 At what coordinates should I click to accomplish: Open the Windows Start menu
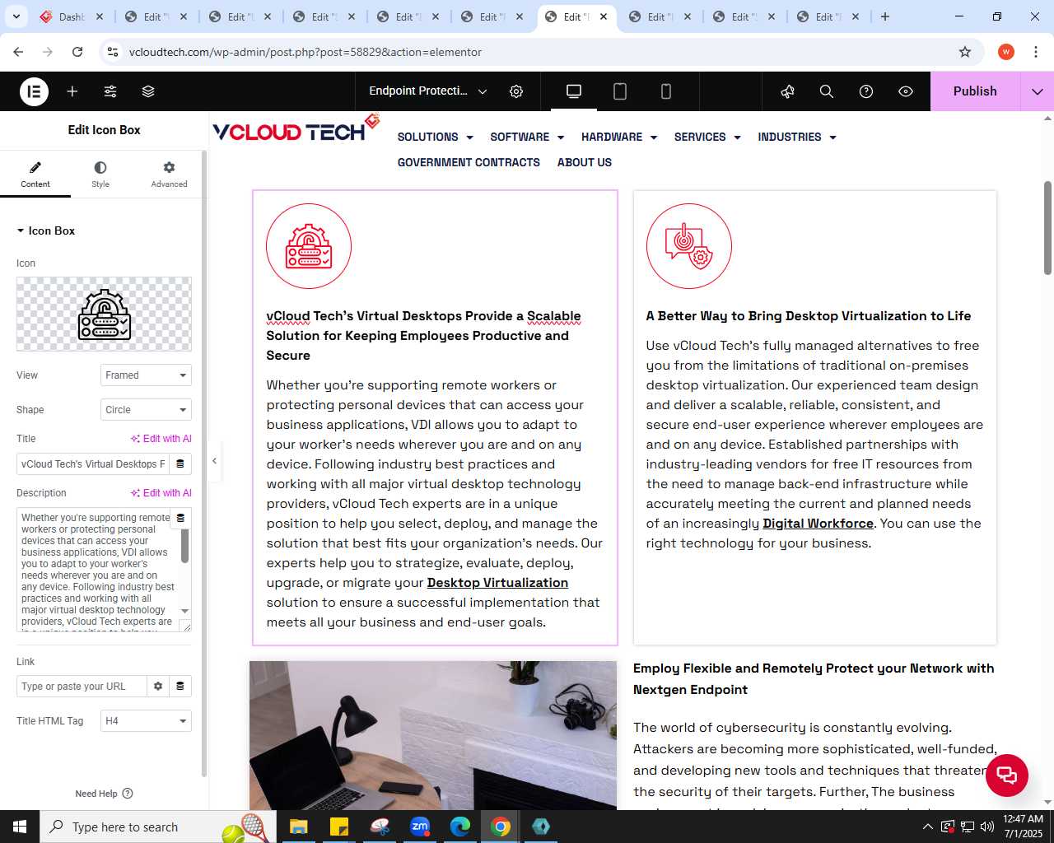click(20, 827)
